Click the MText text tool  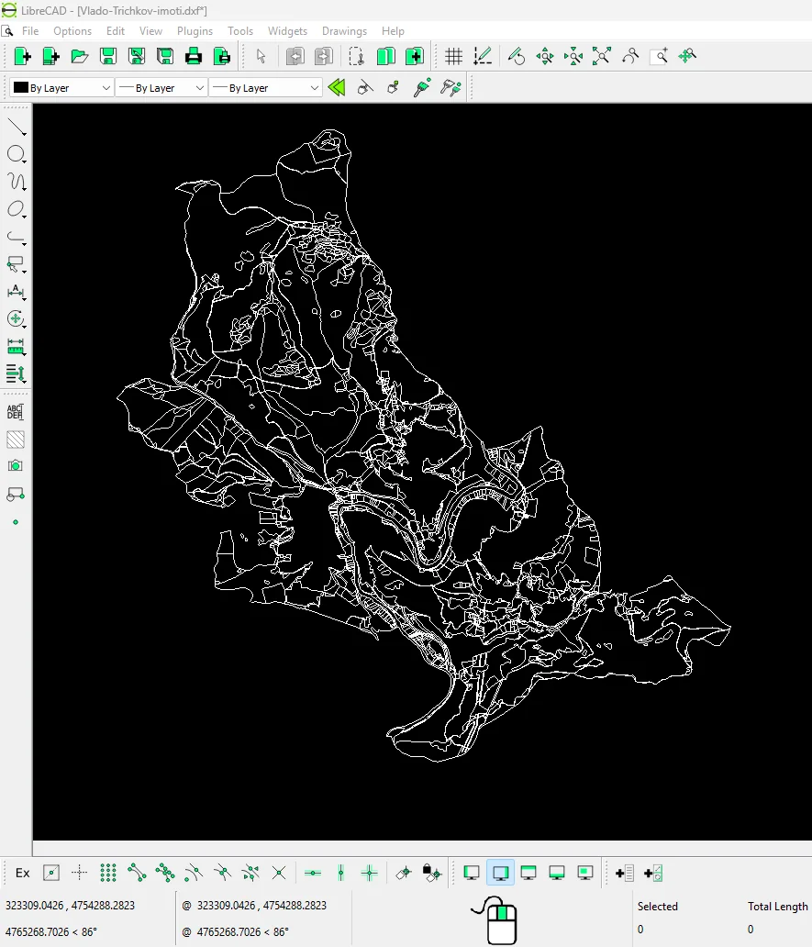tap(16, 411)
